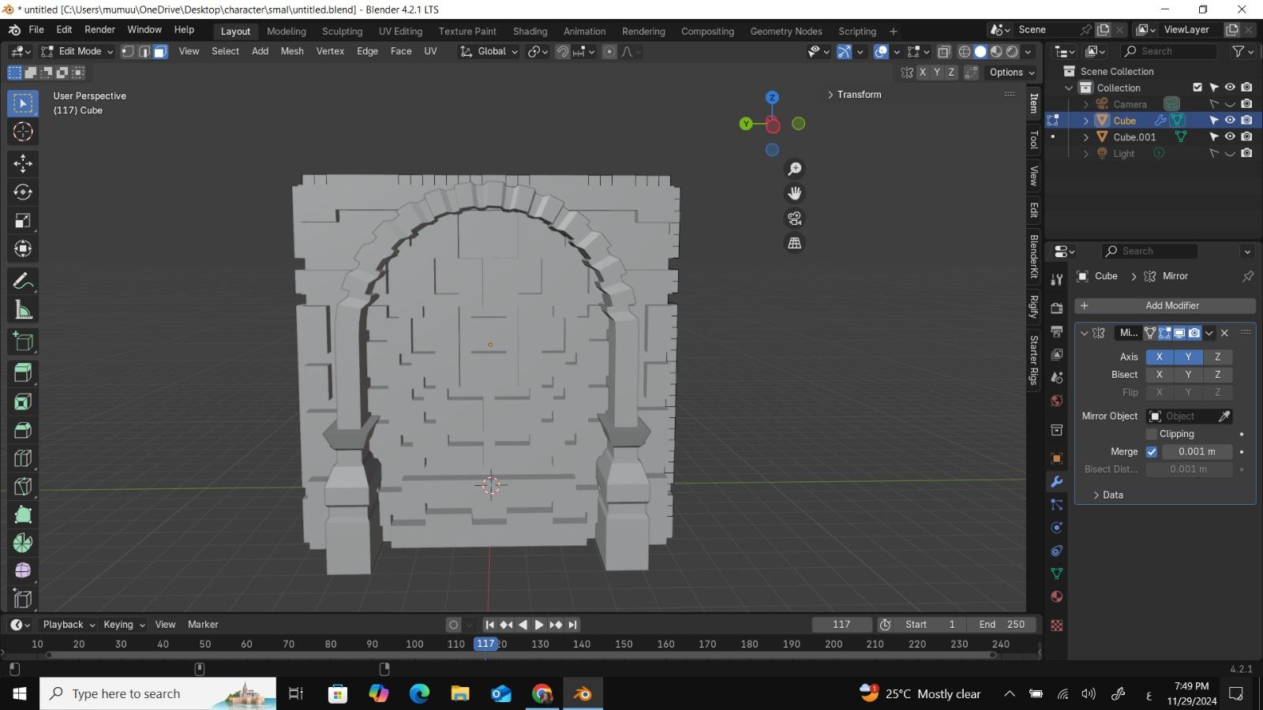
Task: Open the Material properties tab
Action: (1056, 596)
